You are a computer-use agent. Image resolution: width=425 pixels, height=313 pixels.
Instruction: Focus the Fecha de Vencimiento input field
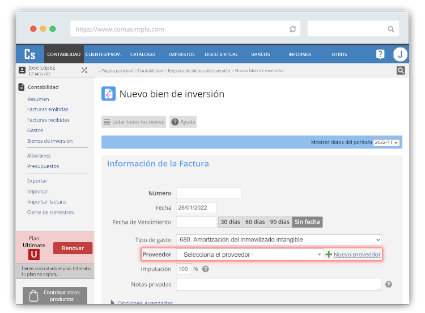196,222
